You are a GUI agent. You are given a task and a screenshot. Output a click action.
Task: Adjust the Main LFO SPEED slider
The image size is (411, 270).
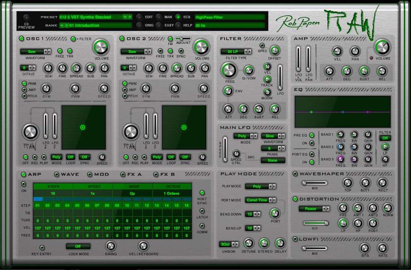click(225, 149)
